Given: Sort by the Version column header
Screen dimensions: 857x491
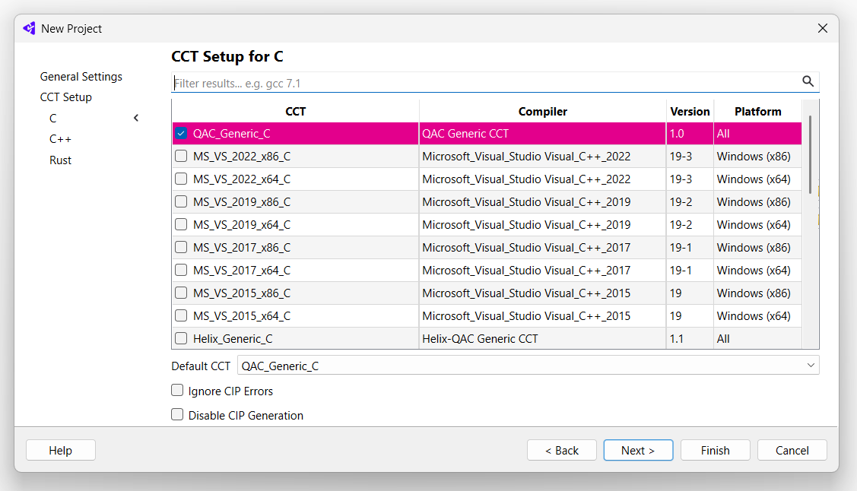Looking at the screenshot, I should pyautogui.click(x=690, y=111).
